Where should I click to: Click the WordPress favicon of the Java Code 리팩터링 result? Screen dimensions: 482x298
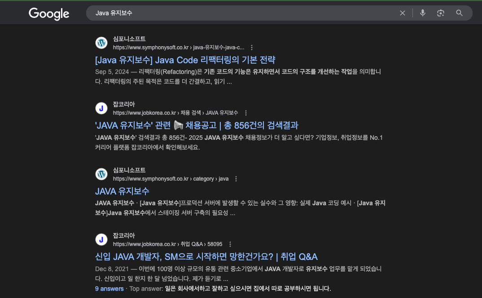(x=101, y=43)
